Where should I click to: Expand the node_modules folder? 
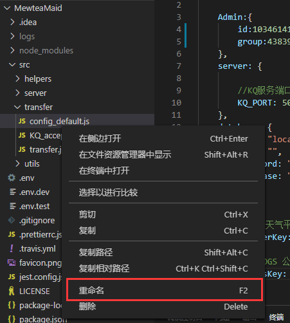[x=12, y=51]
